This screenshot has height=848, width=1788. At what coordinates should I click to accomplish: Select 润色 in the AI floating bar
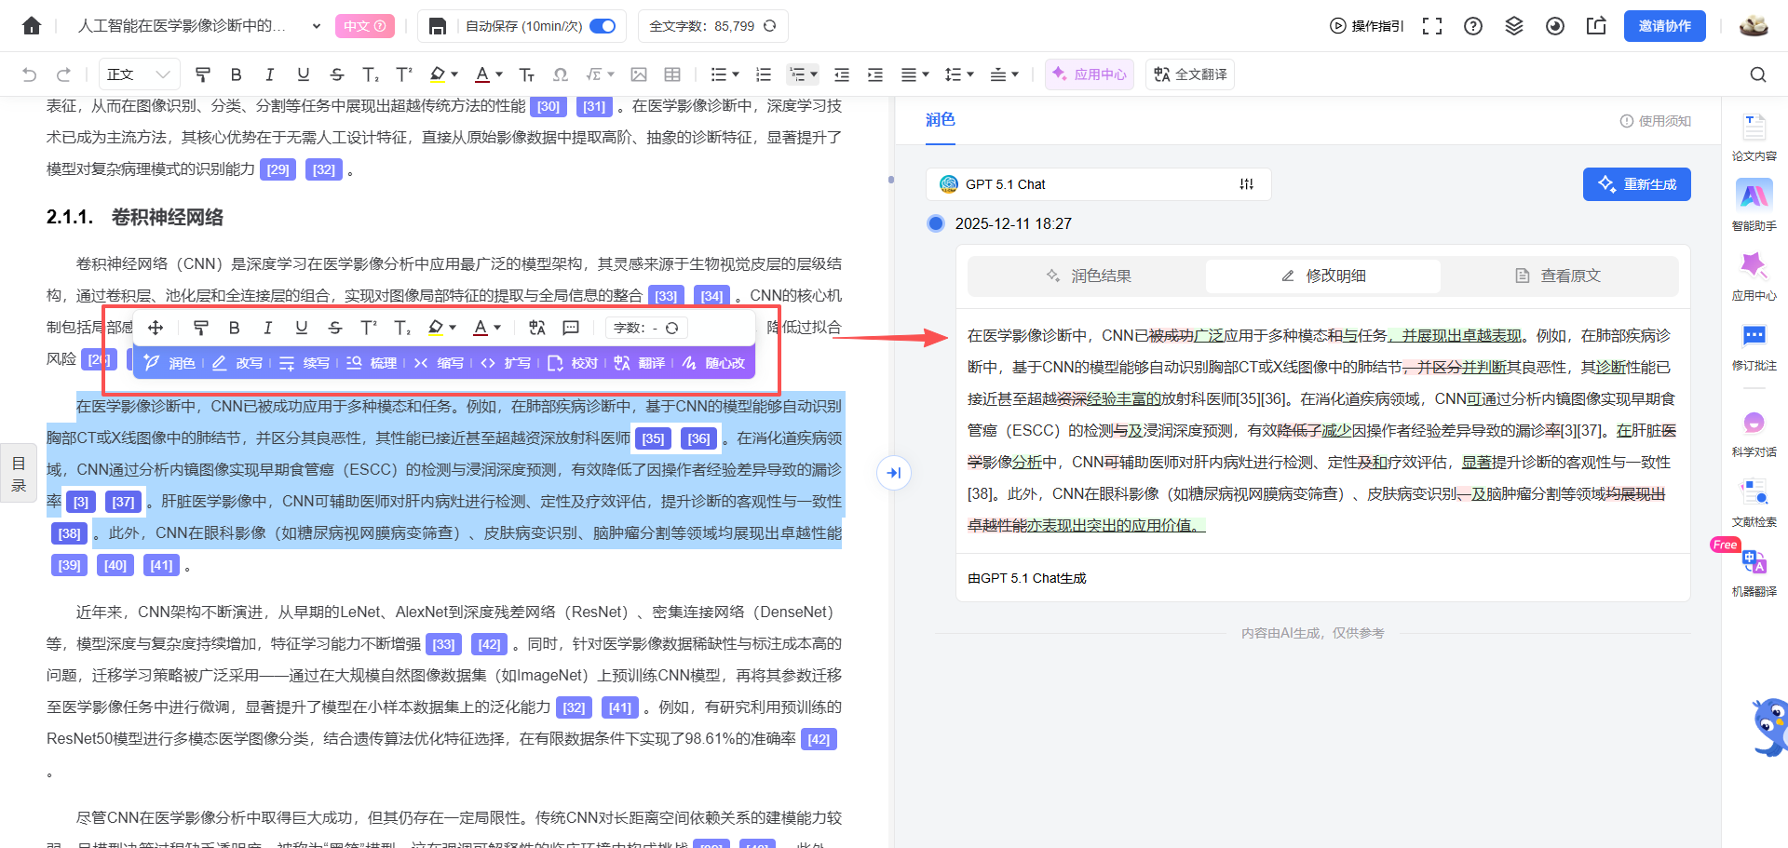(x=169, y=363)
